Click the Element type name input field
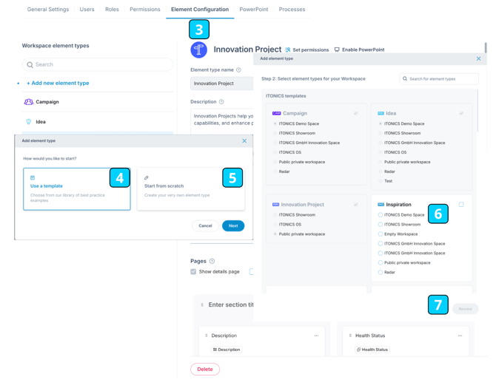The width and height of the screenshot is (496, 388). coord(222,84)
